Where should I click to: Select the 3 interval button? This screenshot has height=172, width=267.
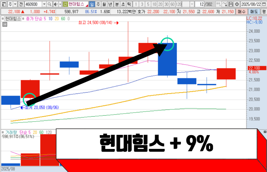coord(142,4)
